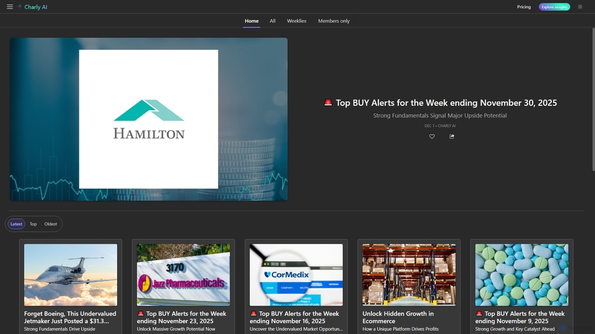Click How a Unique Platform Drives Profits

click(x=401, y=329)
